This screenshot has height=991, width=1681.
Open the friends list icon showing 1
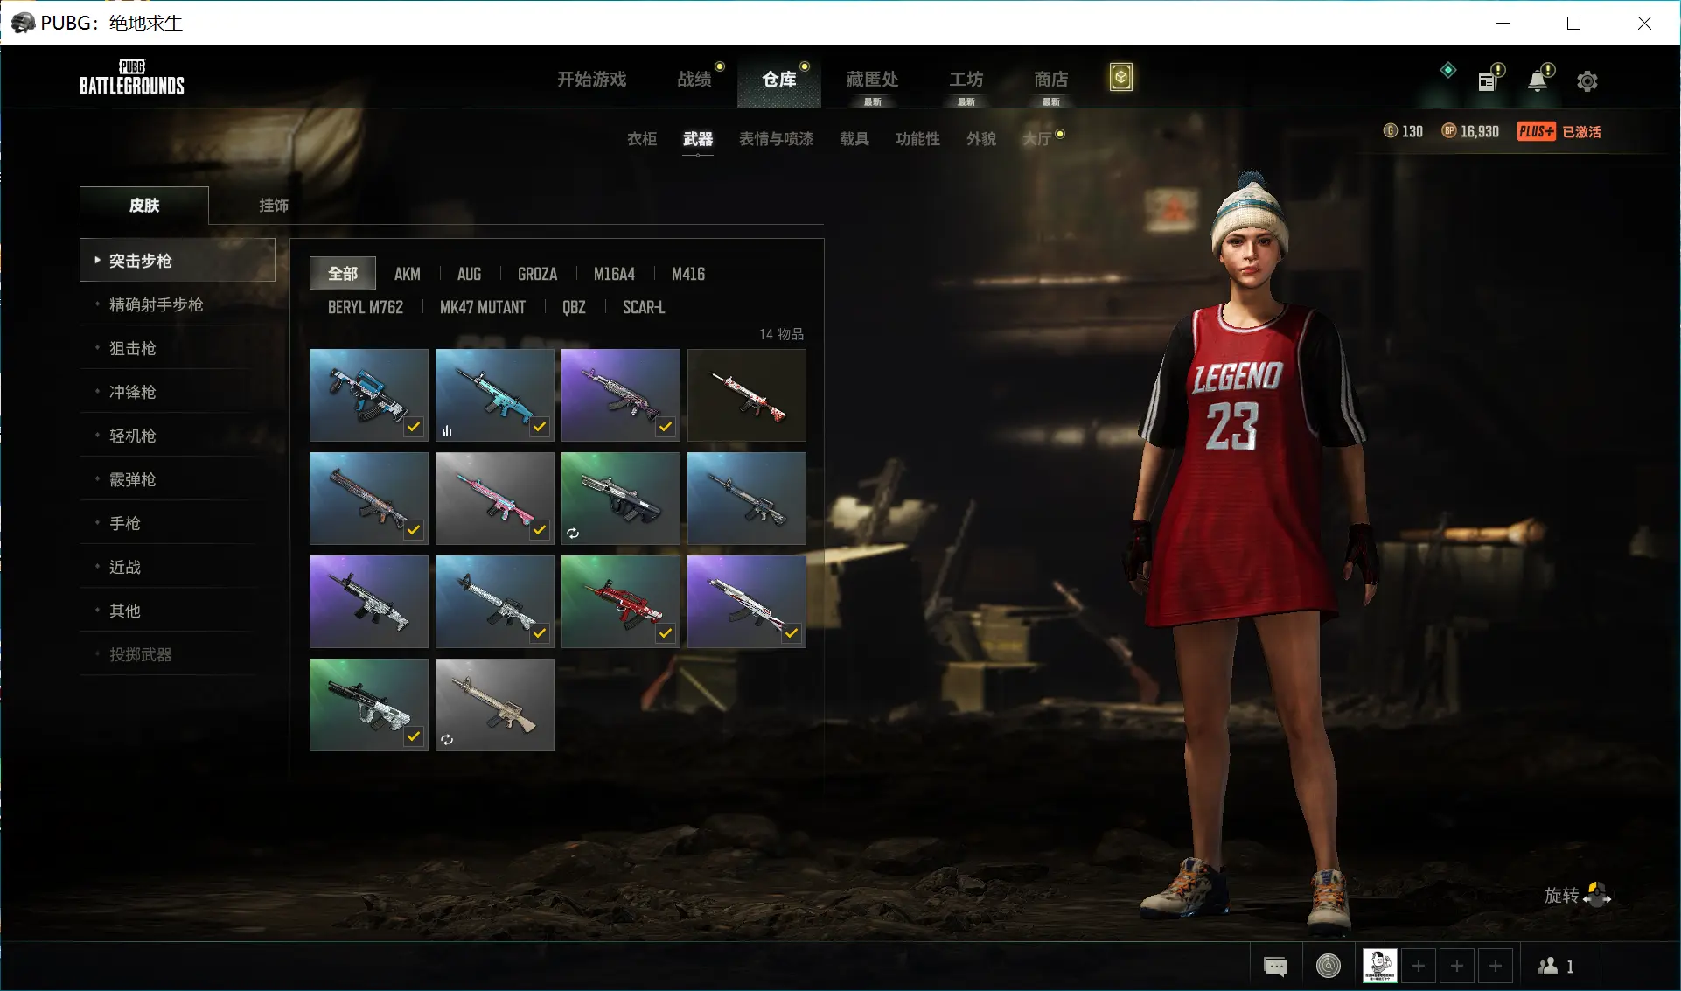[x=1556, y=966]
